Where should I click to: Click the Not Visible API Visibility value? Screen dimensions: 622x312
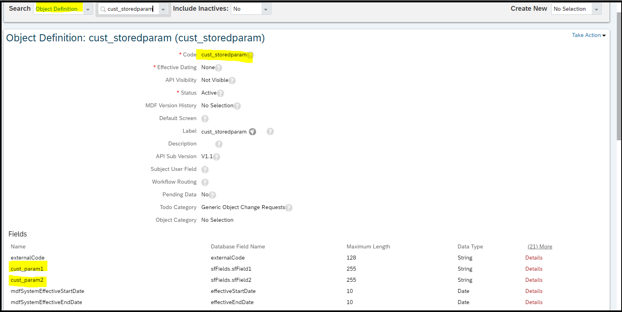(215, 80)
